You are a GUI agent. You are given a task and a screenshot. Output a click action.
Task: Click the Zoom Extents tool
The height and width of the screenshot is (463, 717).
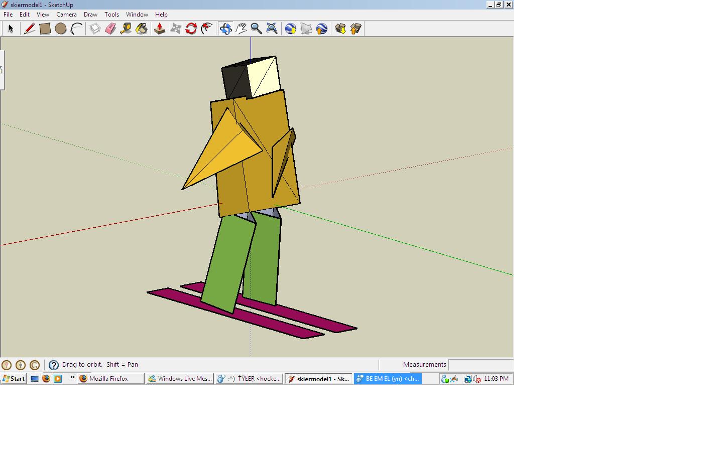pyautogui.click(x=272, y=29)
